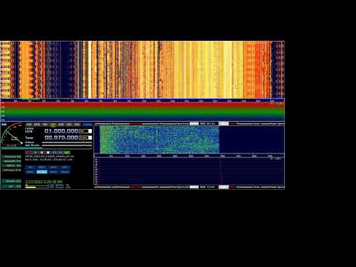Click inside the main RF waterfall display
Viewport: 356px width, 267px height.
pos(142,70)
